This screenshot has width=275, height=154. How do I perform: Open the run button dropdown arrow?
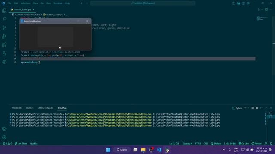(x=262, y=9)
